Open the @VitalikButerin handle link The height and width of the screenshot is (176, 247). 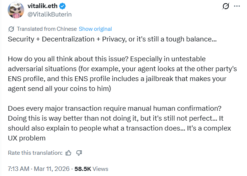(50, 14)
